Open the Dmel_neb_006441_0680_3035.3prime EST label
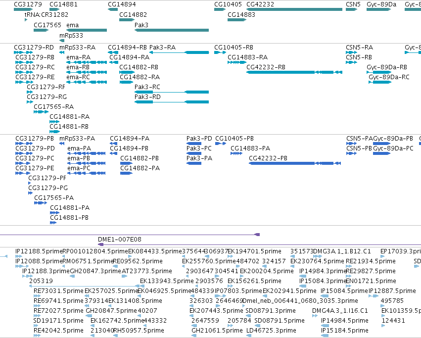 click(x=300, y=301)
